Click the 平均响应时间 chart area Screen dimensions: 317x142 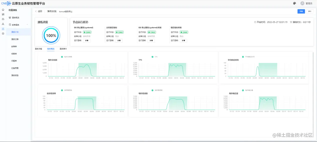point(267,69)
